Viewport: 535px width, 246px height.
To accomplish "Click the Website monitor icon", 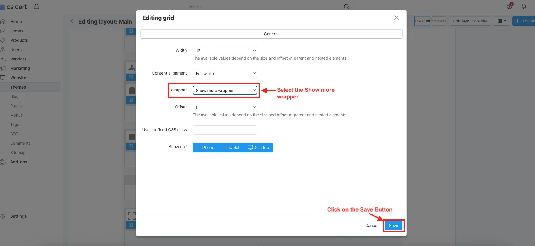I will tap(3, 78).
